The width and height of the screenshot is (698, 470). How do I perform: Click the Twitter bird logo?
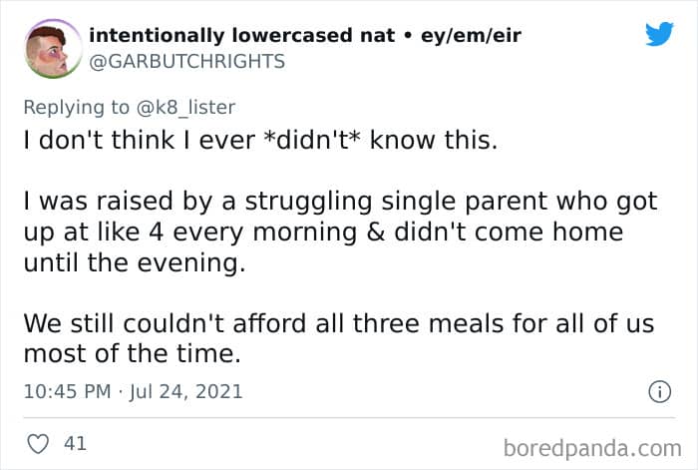659,35
